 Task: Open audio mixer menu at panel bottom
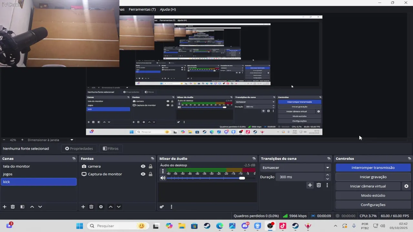[171, 207]
